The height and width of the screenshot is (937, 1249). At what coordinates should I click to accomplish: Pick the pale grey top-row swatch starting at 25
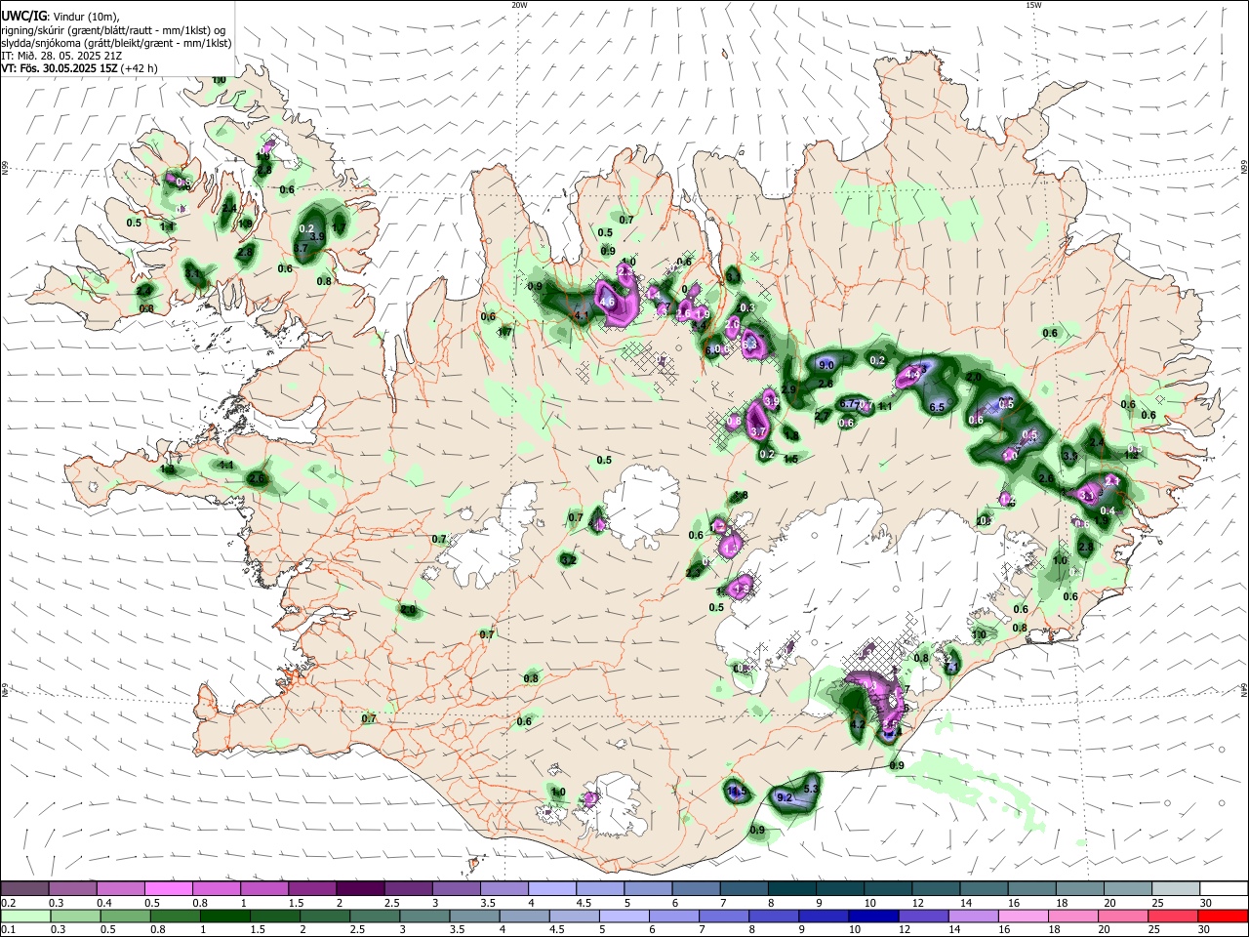click(x=1176, y=888)
